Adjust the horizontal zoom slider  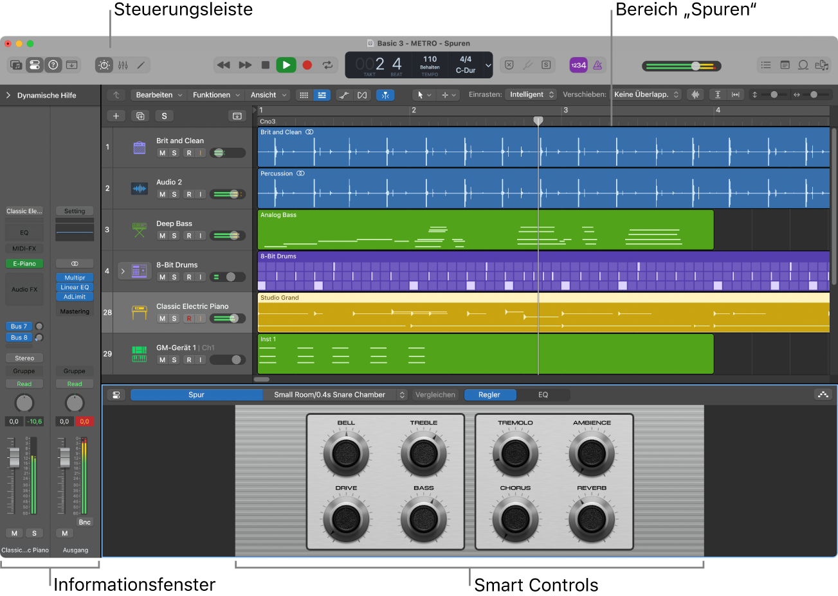[814, 94]
